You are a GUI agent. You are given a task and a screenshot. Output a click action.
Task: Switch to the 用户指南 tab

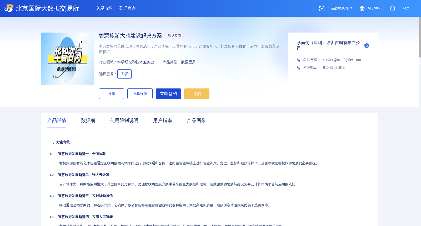tap(163, 120)
